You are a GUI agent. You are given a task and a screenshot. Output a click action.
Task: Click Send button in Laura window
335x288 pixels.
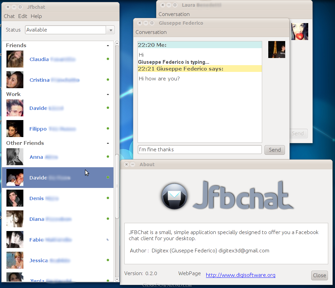pos(299,134)
